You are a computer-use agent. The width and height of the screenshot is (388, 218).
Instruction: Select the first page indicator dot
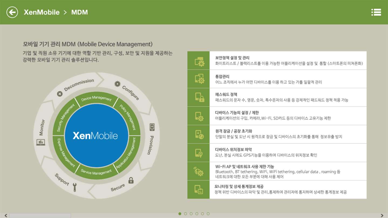[180, 214]
